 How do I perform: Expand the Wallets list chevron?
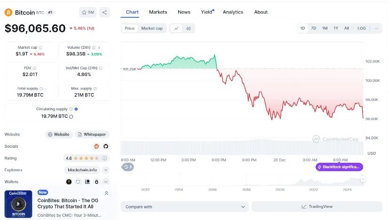pyautogui.click(x=106, y=182)
